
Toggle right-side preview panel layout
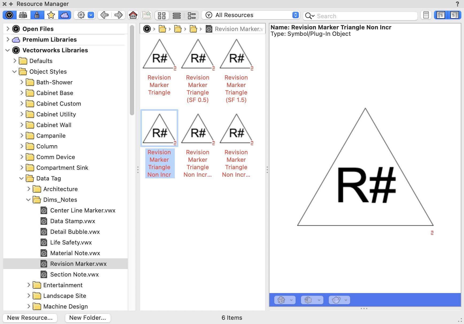click(455, 15)
